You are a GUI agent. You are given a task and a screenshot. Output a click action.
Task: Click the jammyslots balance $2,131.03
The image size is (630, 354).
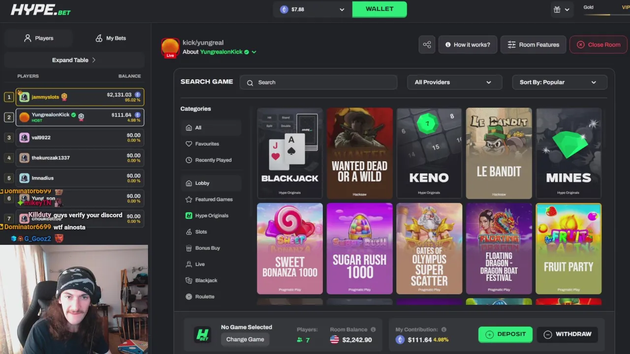pos(119,95)
